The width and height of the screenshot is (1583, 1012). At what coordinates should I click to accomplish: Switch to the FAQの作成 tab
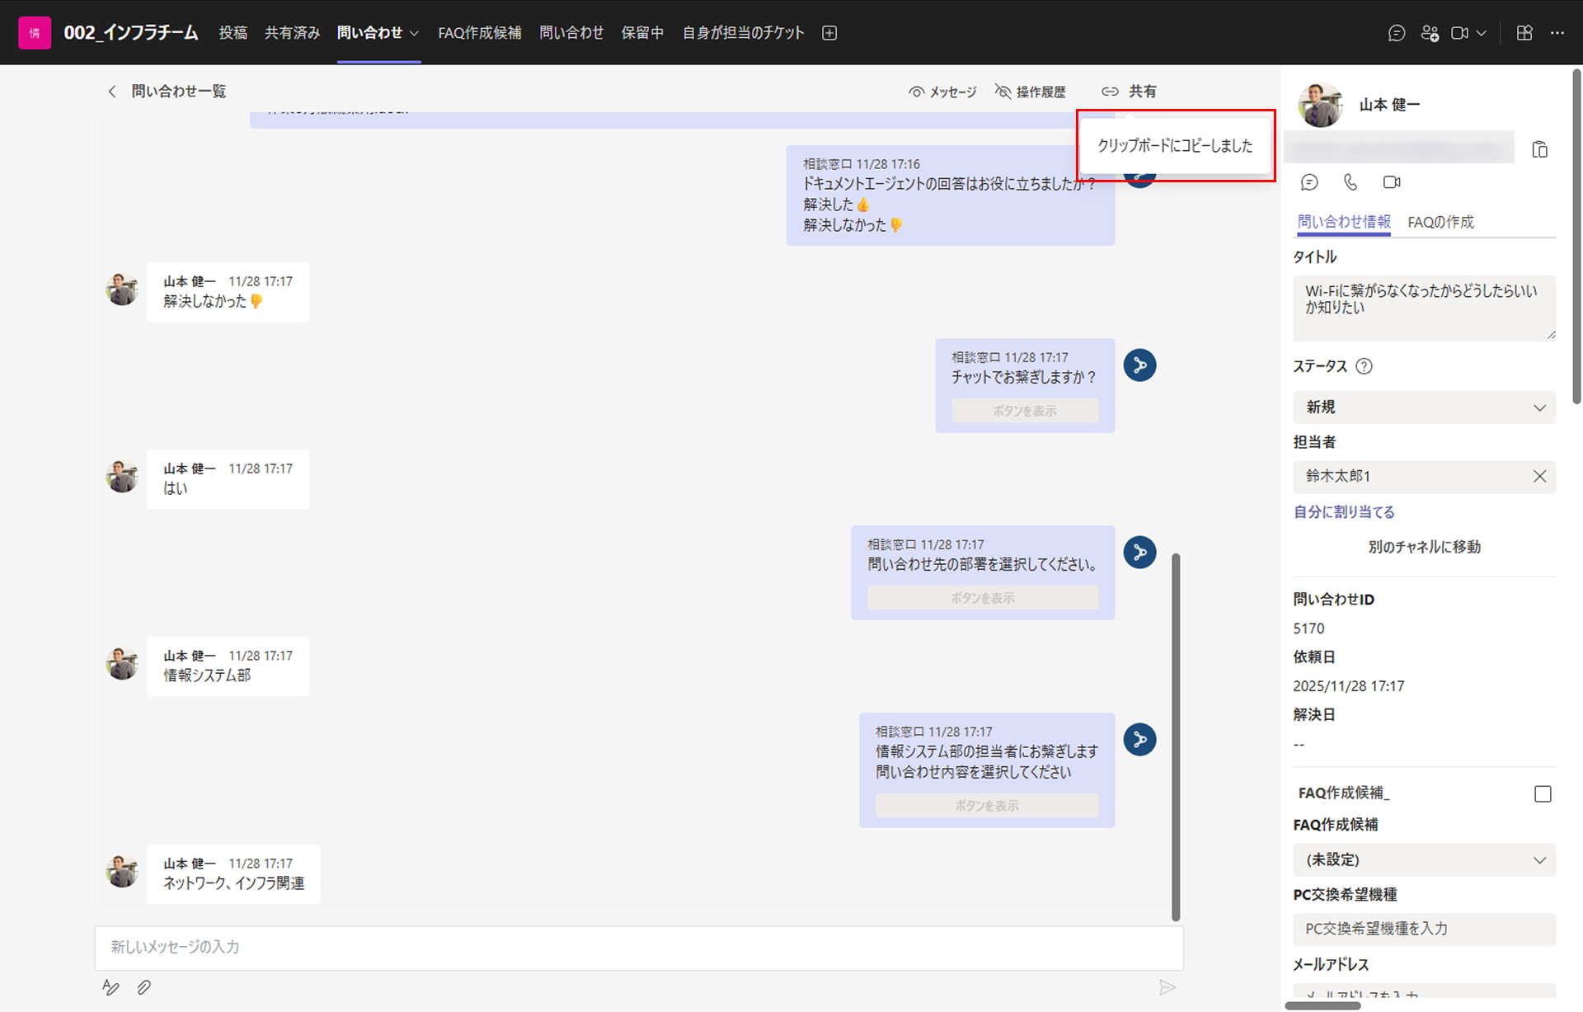(x=1440, y=222)
